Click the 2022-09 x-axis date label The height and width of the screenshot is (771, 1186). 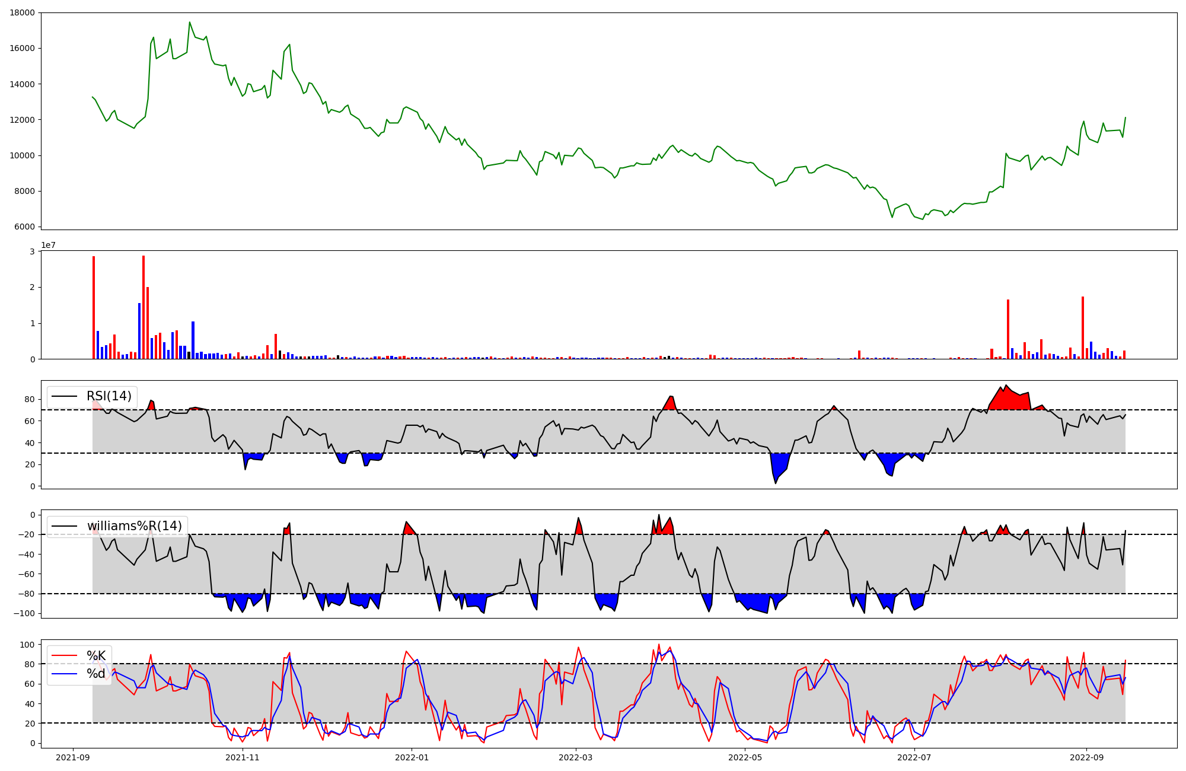(x=1086, y=757)
